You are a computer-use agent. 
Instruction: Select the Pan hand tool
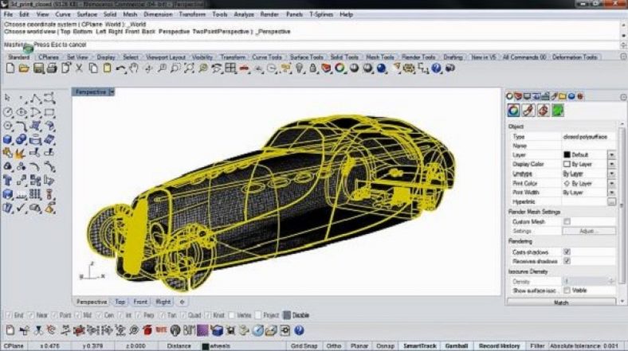tap(134, 68)
